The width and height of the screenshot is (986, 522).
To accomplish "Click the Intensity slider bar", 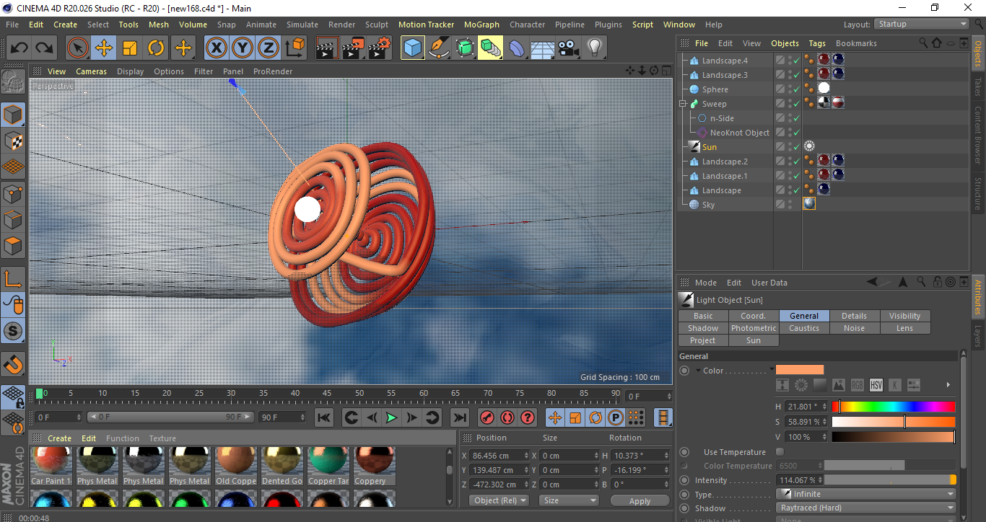I will 890,480.
